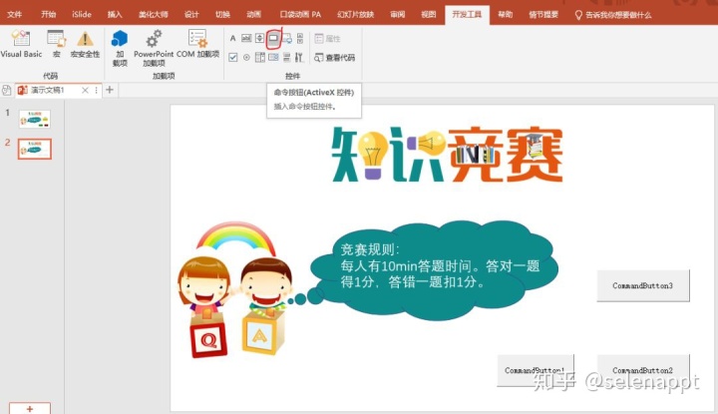This screenshot has height=414, width=718.
Task: Switch to the iSlide ribbon tab
Action: [x=82, y=14]
